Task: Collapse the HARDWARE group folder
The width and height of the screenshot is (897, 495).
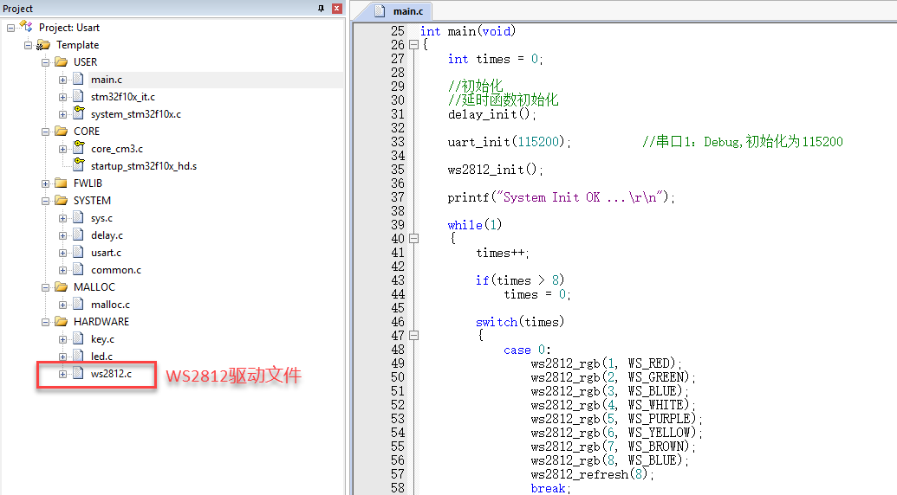Action: pos(45,322)
